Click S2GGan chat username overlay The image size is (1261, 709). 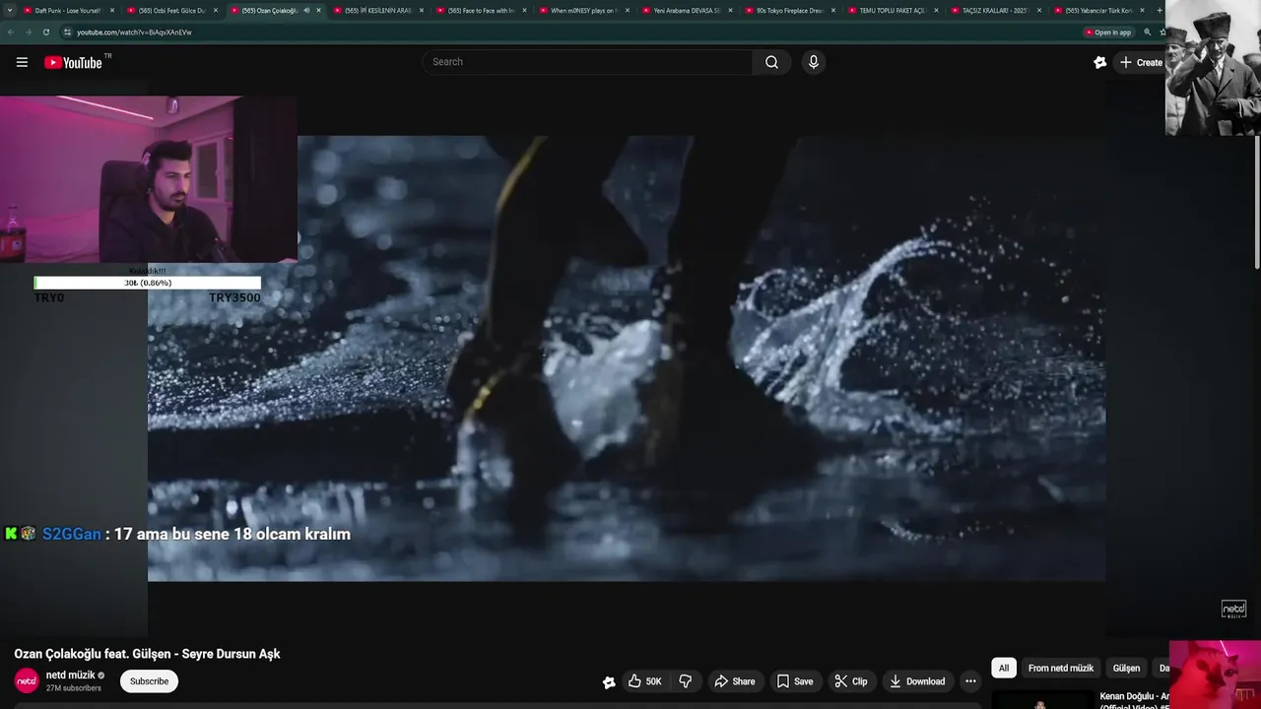(x=71, y=534)
